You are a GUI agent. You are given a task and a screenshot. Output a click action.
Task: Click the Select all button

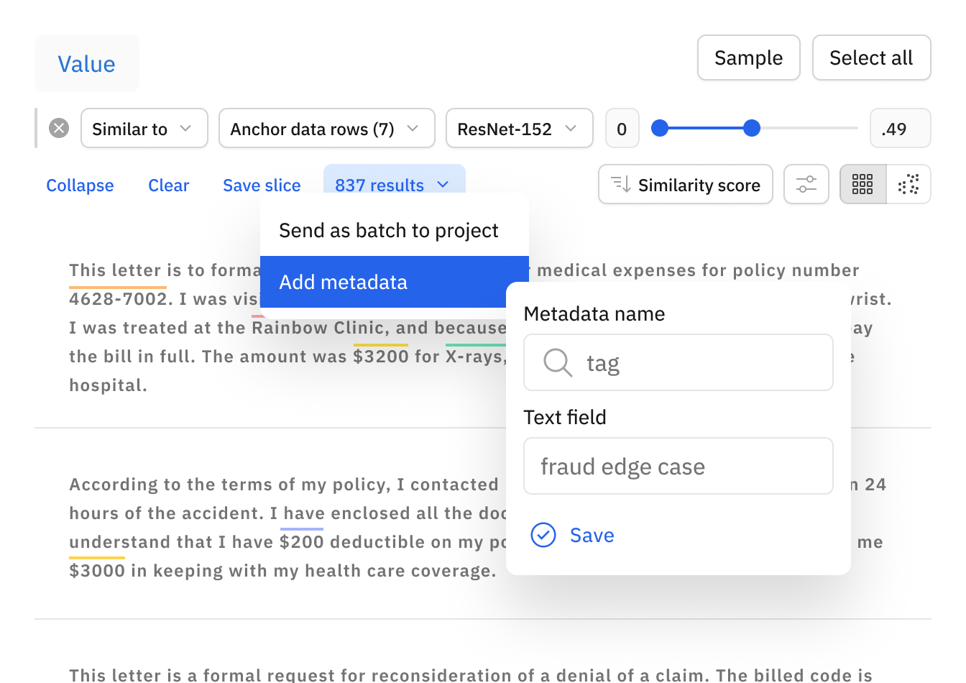[872, 58]
